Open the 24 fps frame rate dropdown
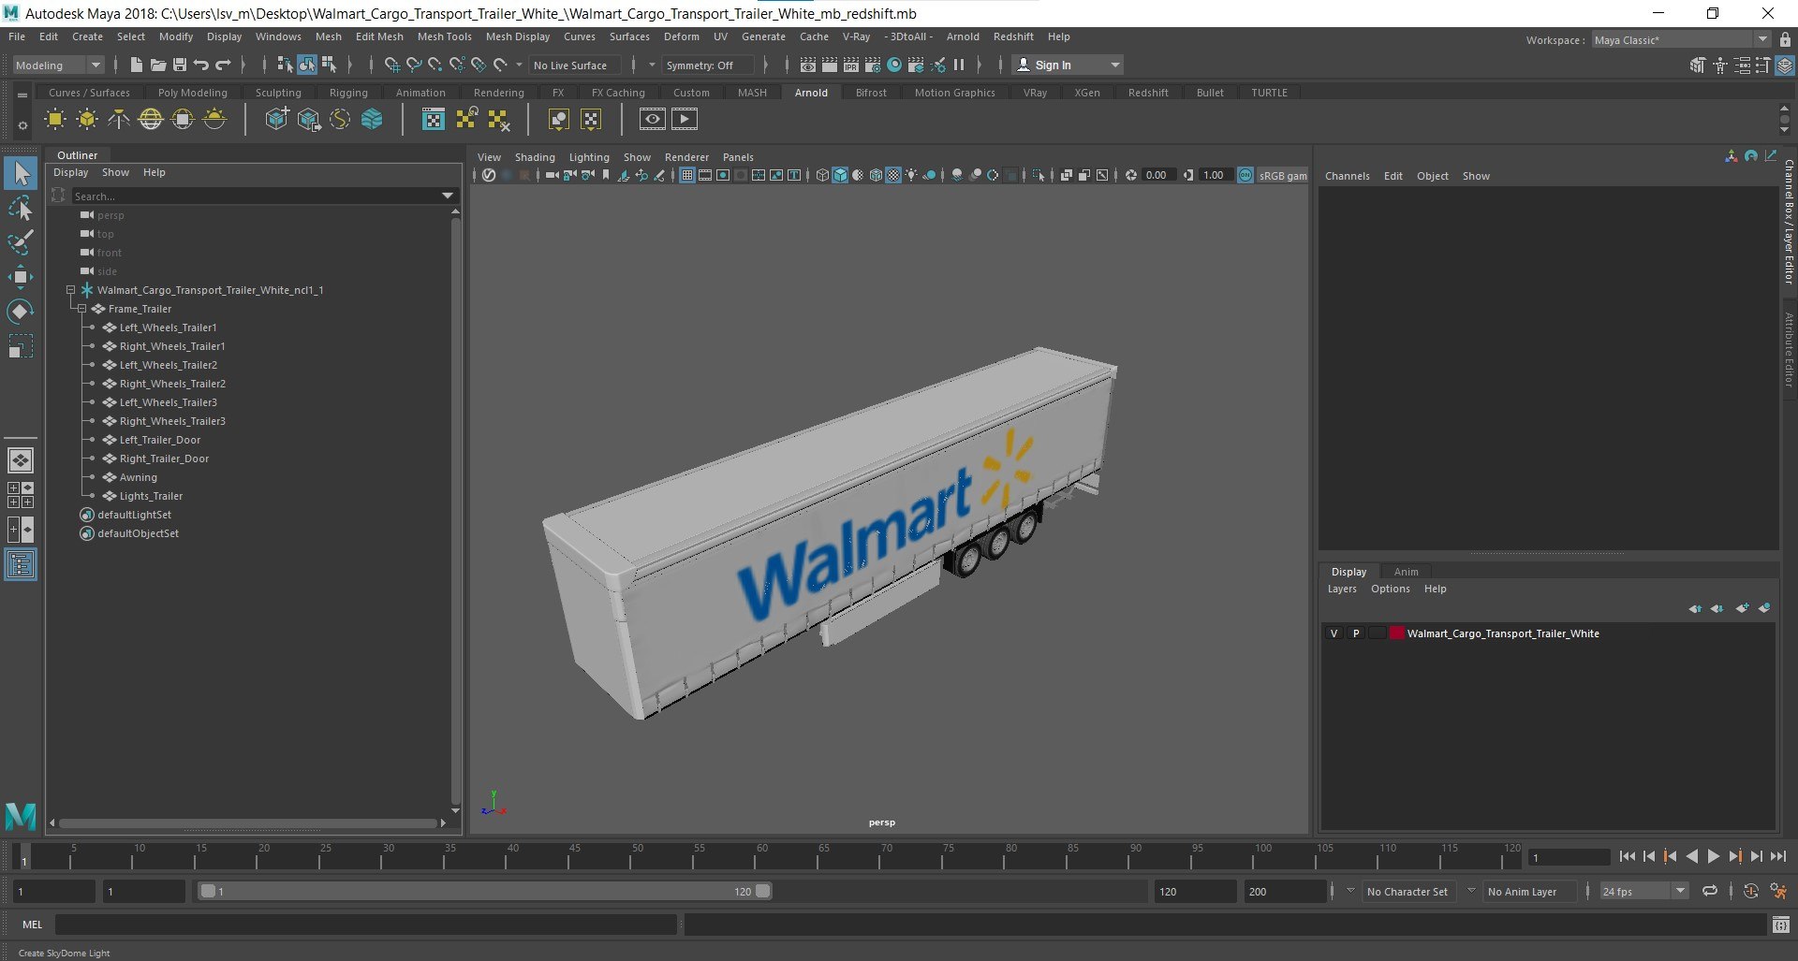Screen dimensions: 1798x961 pos(1643,891)
